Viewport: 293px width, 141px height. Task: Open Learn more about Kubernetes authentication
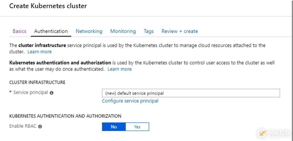(x=120, y=69)
